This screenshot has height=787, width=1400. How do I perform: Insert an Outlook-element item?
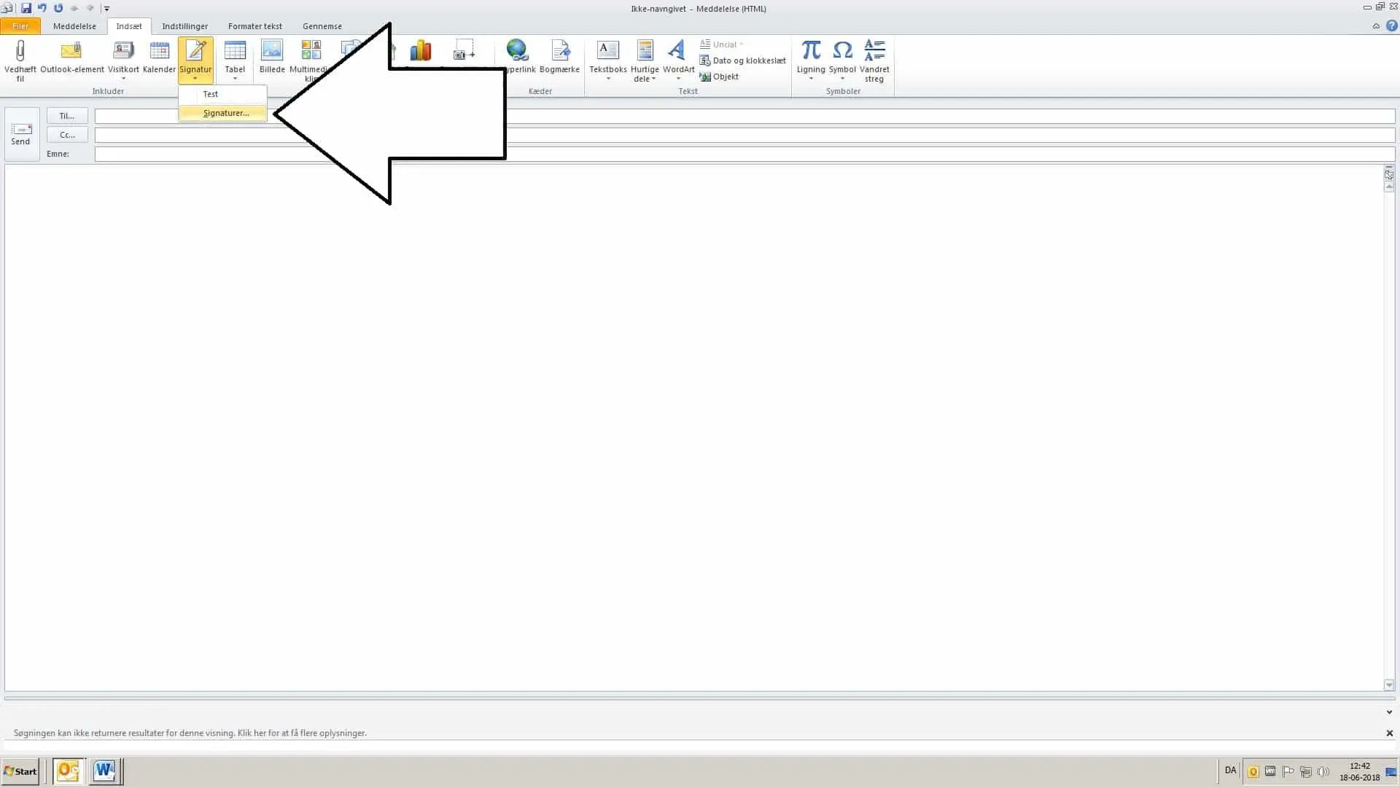pos(71,52)
